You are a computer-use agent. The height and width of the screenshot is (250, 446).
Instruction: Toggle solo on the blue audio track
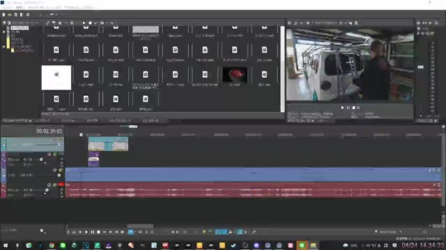(x=61, y=170)
